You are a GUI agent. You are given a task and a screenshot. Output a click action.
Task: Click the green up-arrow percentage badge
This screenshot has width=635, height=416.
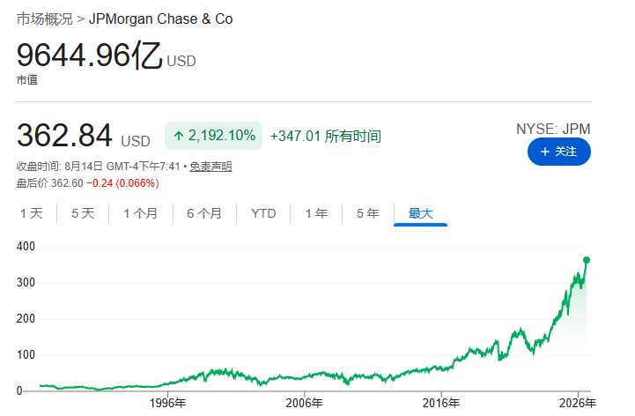(x=213, y=136)
